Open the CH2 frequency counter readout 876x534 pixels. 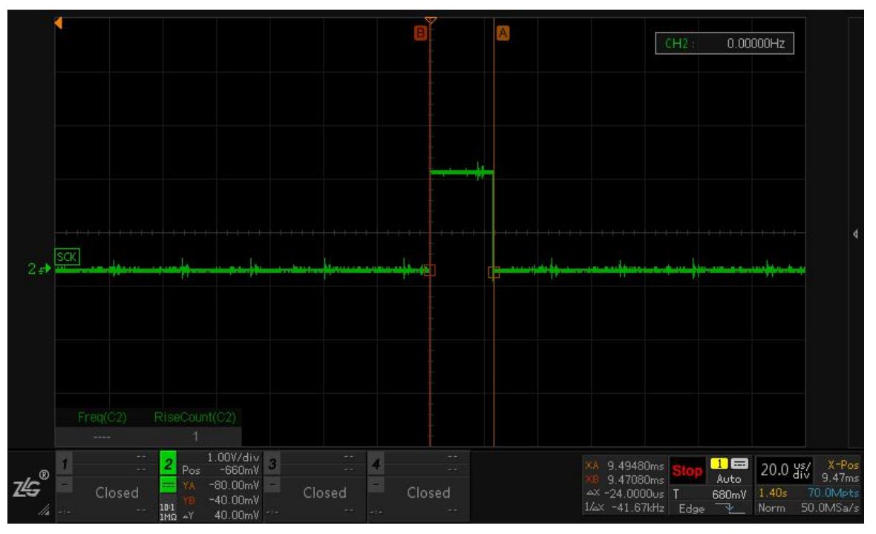725,44
